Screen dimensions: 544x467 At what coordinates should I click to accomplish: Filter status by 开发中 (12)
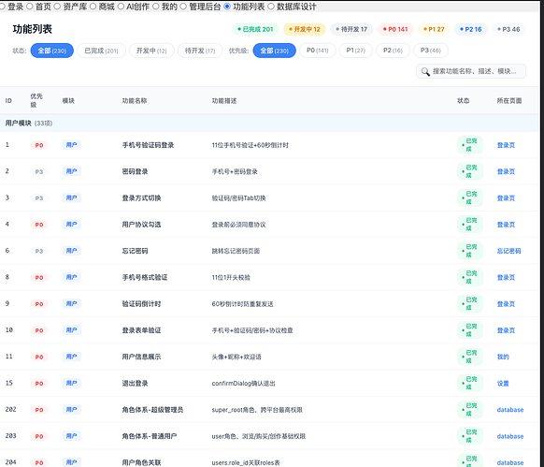151,51
